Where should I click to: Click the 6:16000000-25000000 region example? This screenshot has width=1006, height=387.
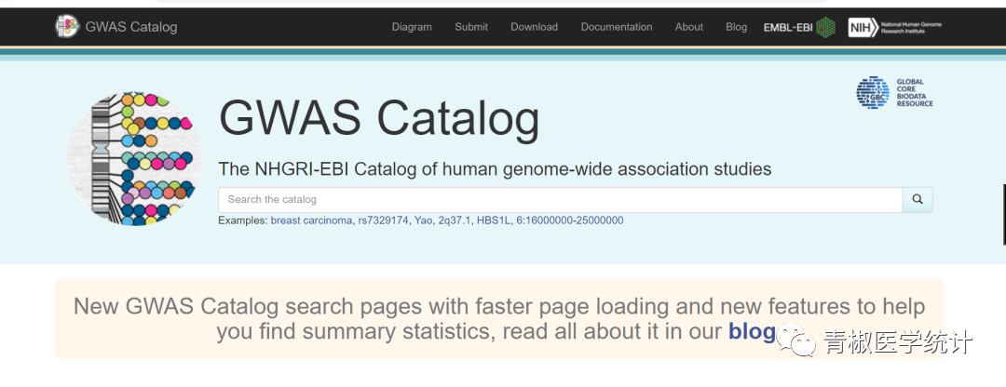click(570, 220)
